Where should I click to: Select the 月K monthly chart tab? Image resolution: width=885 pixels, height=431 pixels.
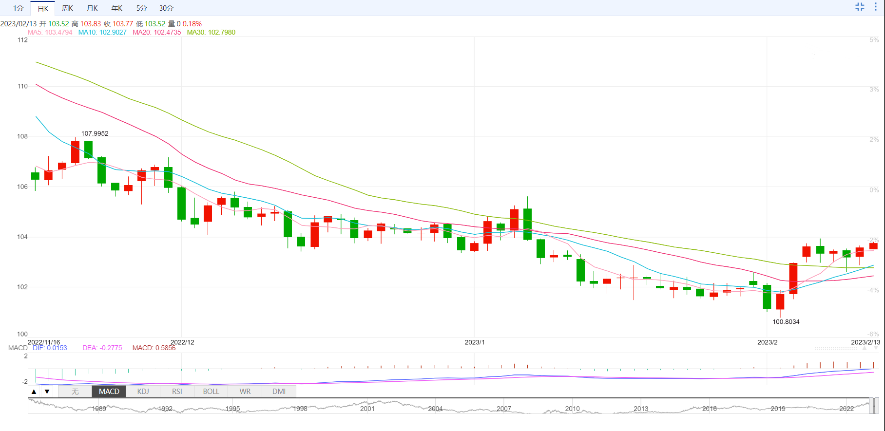click(92, 8)
